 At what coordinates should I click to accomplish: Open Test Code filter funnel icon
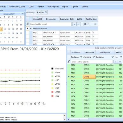click(x=94, y=57)
